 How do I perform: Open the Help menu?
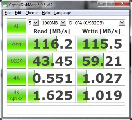(46, 13)
